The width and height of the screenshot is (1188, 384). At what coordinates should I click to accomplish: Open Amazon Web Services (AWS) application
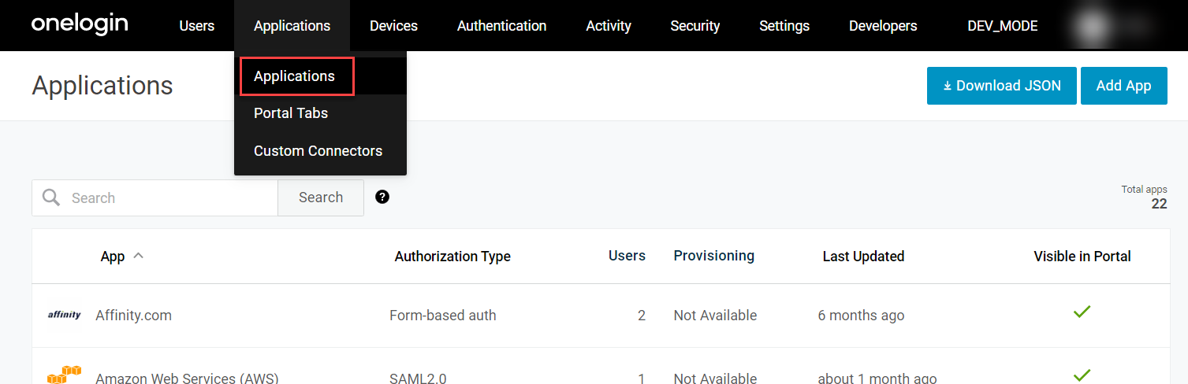pyautogui.click(x=187, y=378)
